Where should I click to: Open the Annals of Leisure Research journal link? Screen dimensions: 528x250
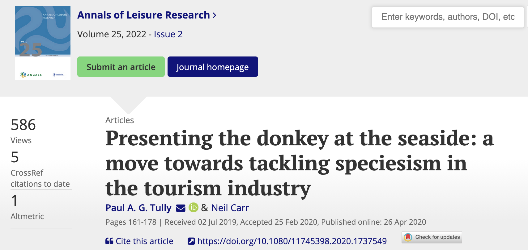click(144, 15)
